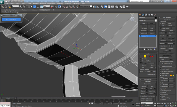
Task: Click the Target Weld button
Action: 152,91
